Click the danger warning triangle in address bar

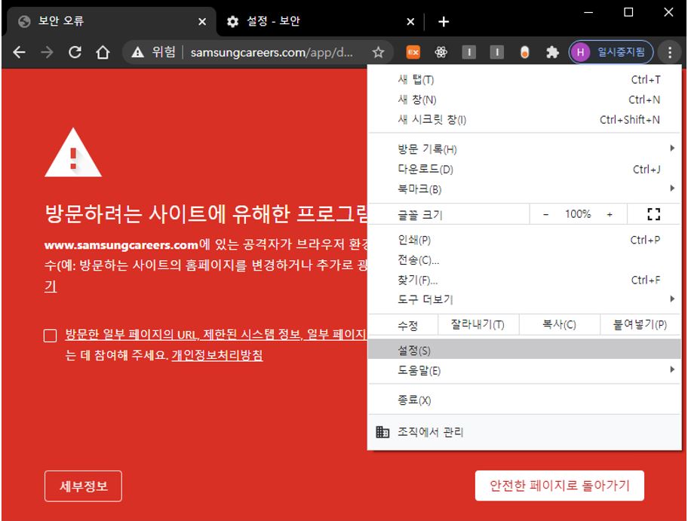pyautogui.click(x=138, y=53)
